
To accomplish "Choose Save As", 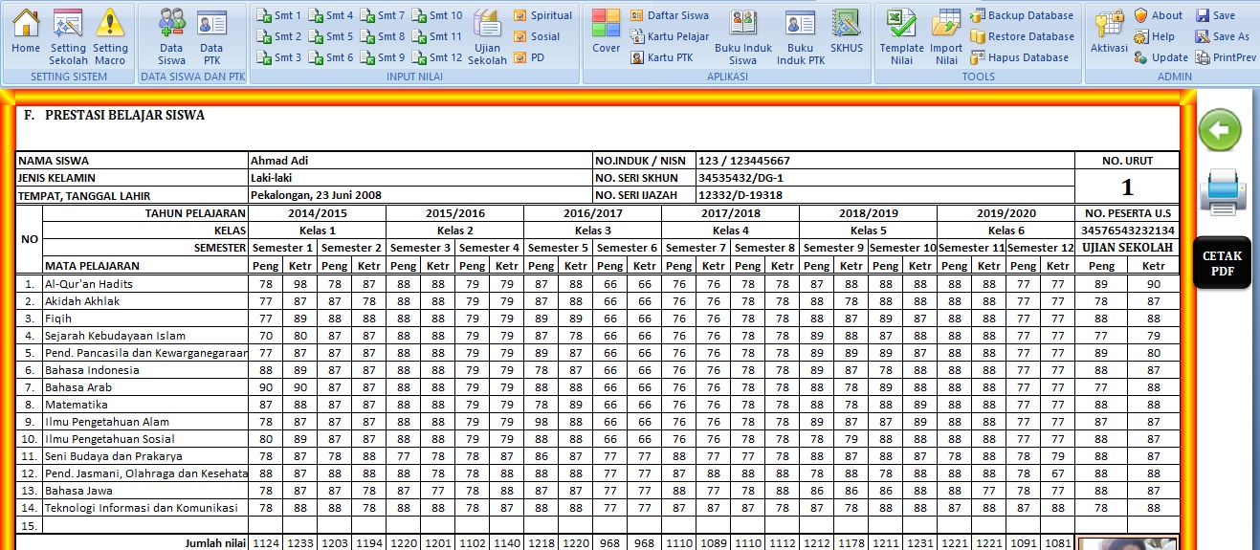I will click(x=1222, y=36).
